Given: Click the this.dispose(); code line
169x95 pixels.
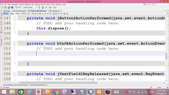Looking at the screenshot, I should click(x=54, y=28).
